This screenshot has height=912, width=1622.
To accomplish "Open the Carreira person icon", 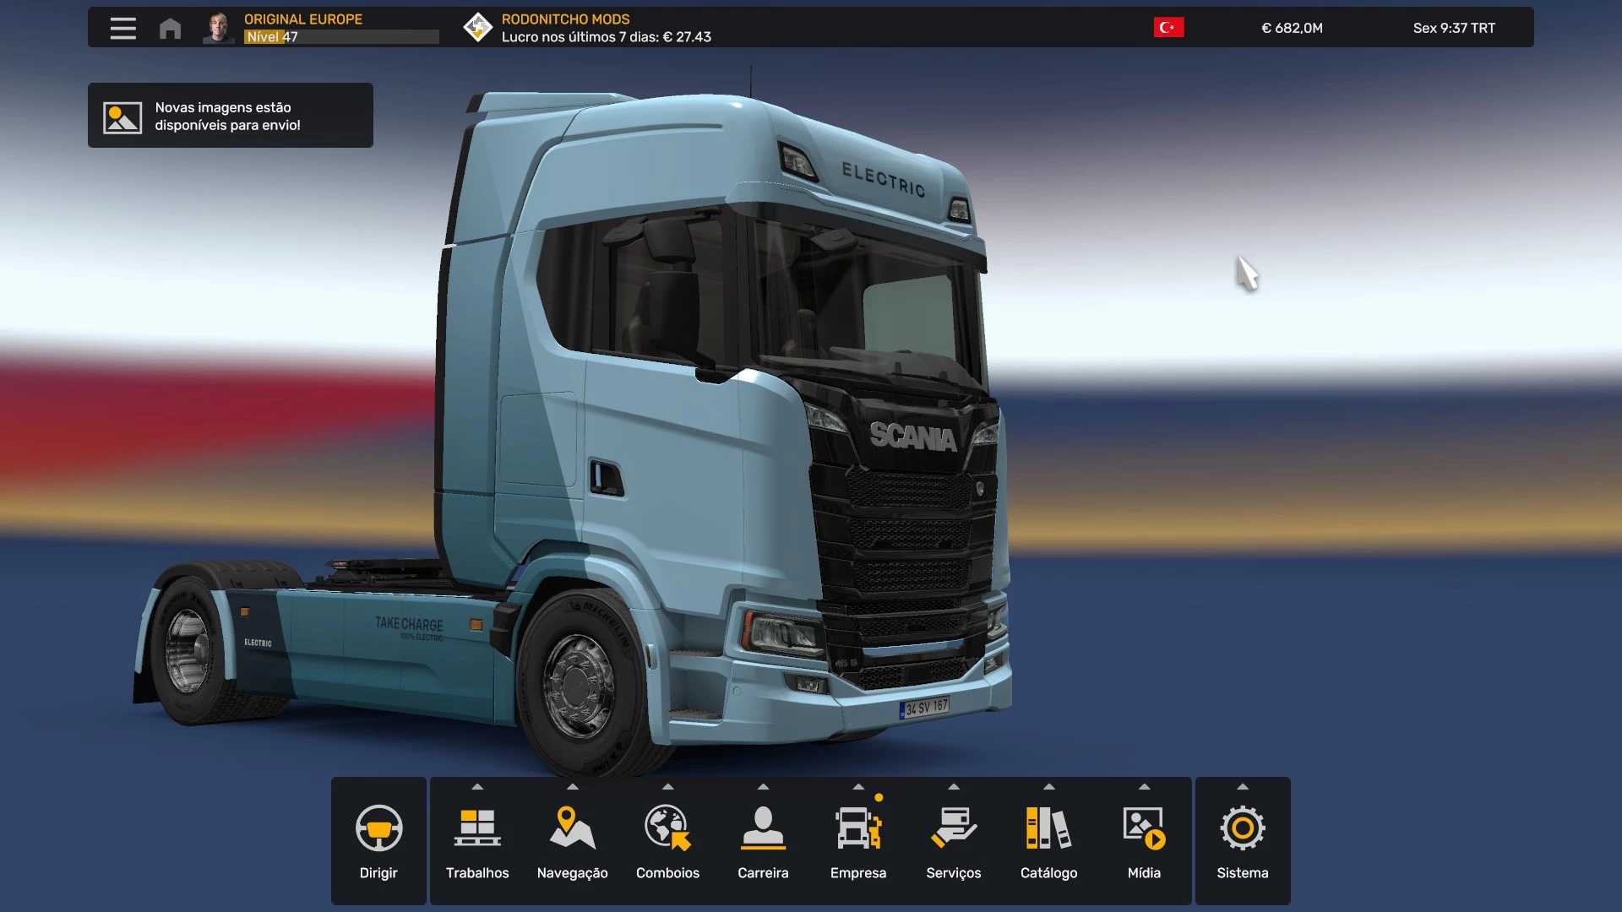I will pyautogui.click(x=763, y=828).
